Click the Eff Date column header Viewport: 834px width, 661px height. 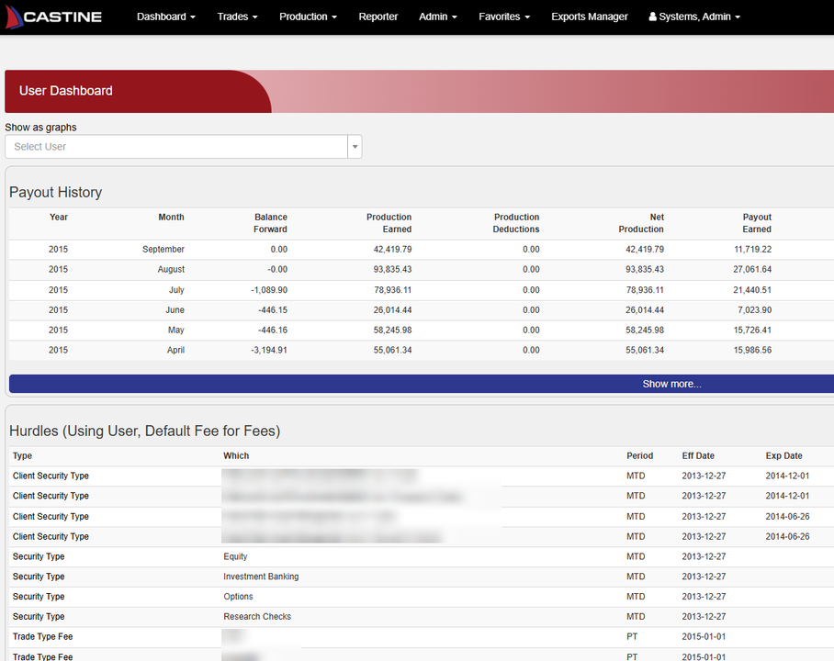pos(698,455)
